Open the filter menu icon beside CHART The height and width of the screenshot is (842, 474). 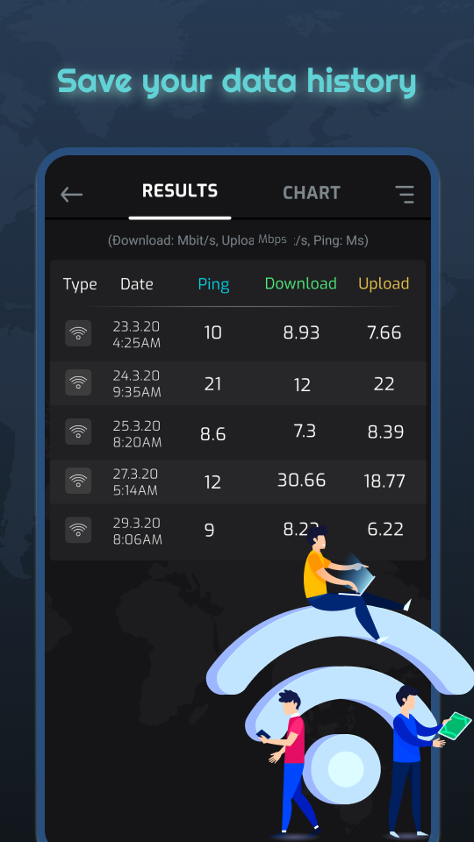[405, 195]
